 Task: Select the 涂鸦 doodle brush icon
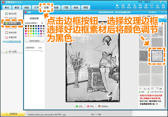pyautogui.click(x=157, y=6)
